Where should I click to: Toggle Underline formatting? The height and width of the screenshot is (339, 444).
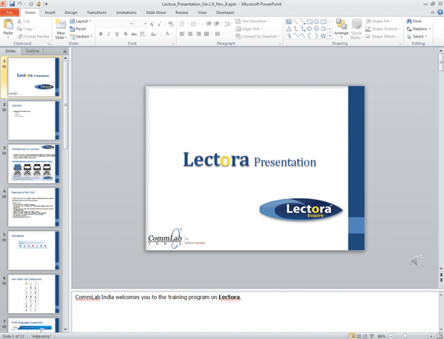tap(117, 34)
